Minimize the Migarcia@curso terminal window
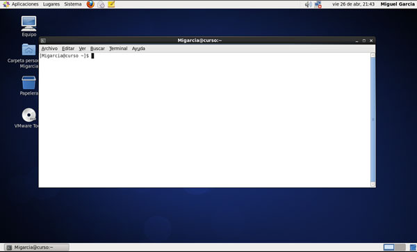This screenshot has width=417, height=252. point(357,41)
